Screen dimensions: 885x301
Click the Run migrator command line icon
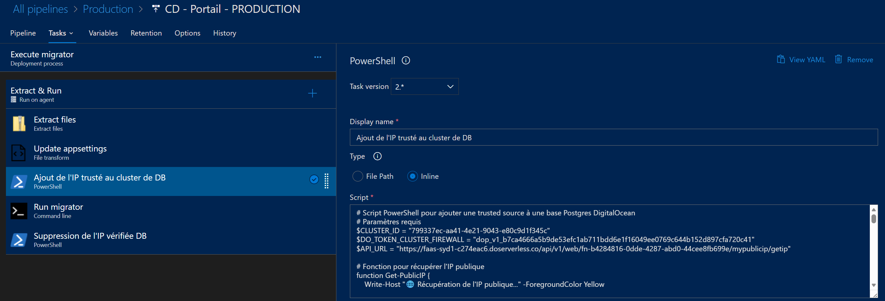tap(19, 211)
